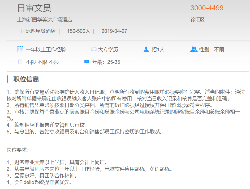Click the document icon beside 不限 不限 不限

pyautogui.click(x=20, y=62)
